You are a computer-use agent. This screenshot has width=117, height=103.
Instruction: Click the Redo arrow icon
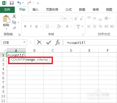[x=29, y=3]
